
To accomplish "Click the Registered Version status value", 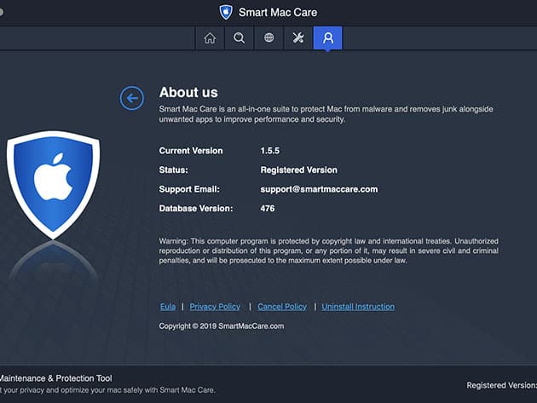I will click(x=298, y=170).
